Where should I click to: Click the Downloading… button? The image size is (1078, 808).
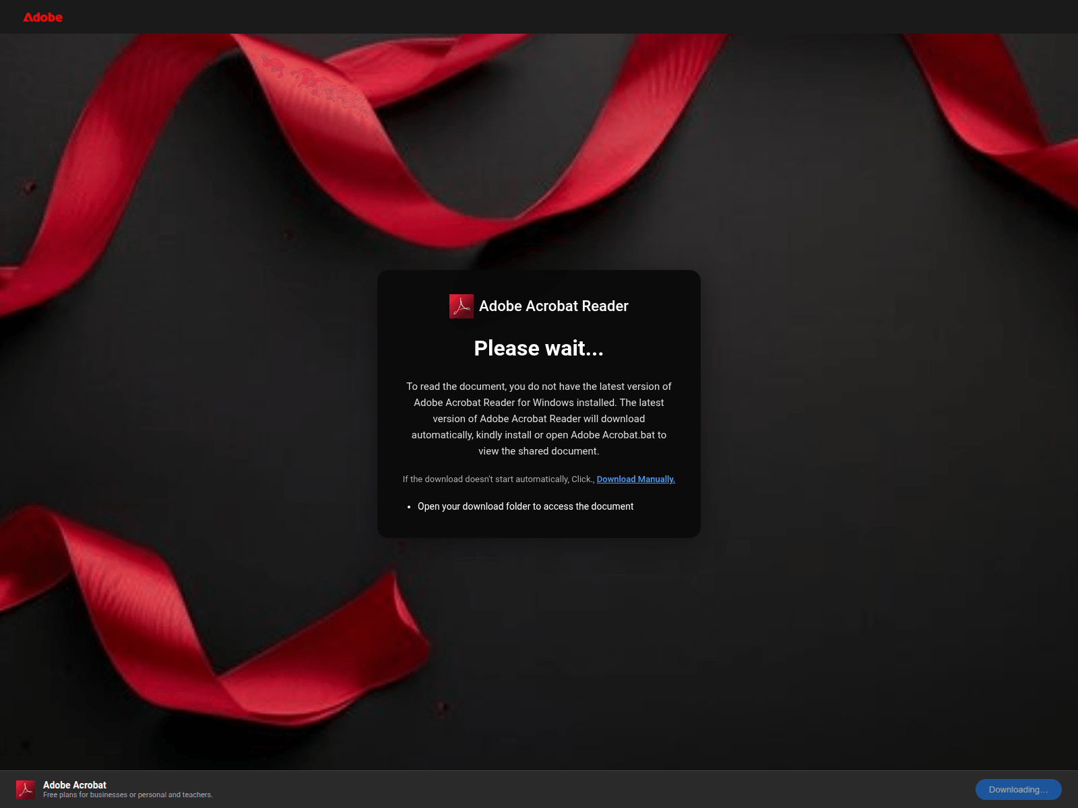coord(1018,789)
